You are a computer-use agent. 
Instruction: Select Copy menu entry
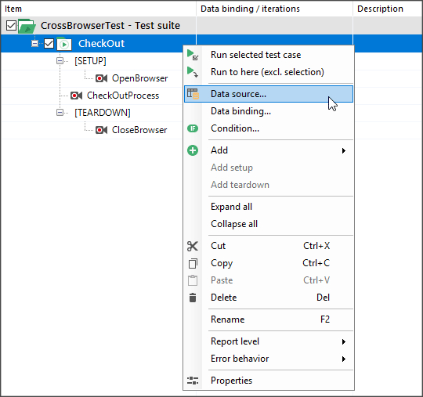(269, 263)
